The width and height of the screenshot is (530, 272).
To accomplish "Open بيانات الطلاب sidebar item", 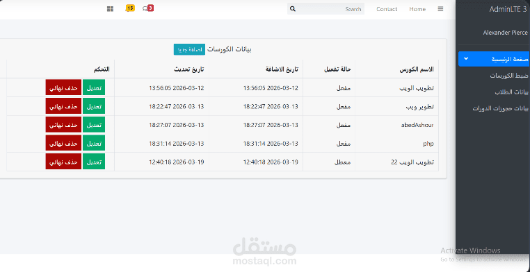I will pos(511,92).
